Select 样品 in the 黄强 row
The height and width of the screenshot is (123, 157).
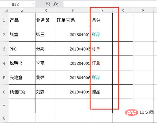[x=102, y=78]
